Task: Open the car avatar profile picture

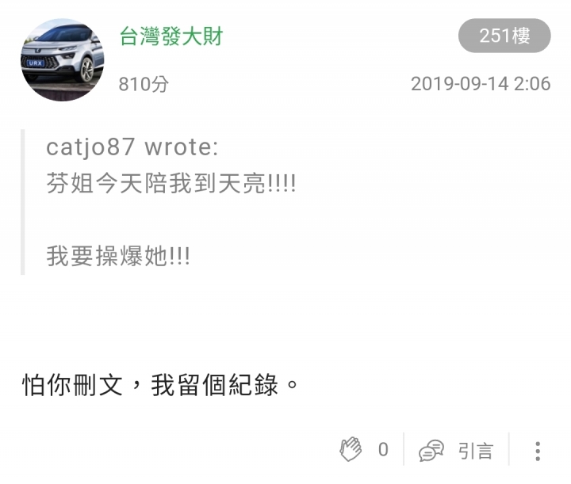Action: [x=63, y=60]
